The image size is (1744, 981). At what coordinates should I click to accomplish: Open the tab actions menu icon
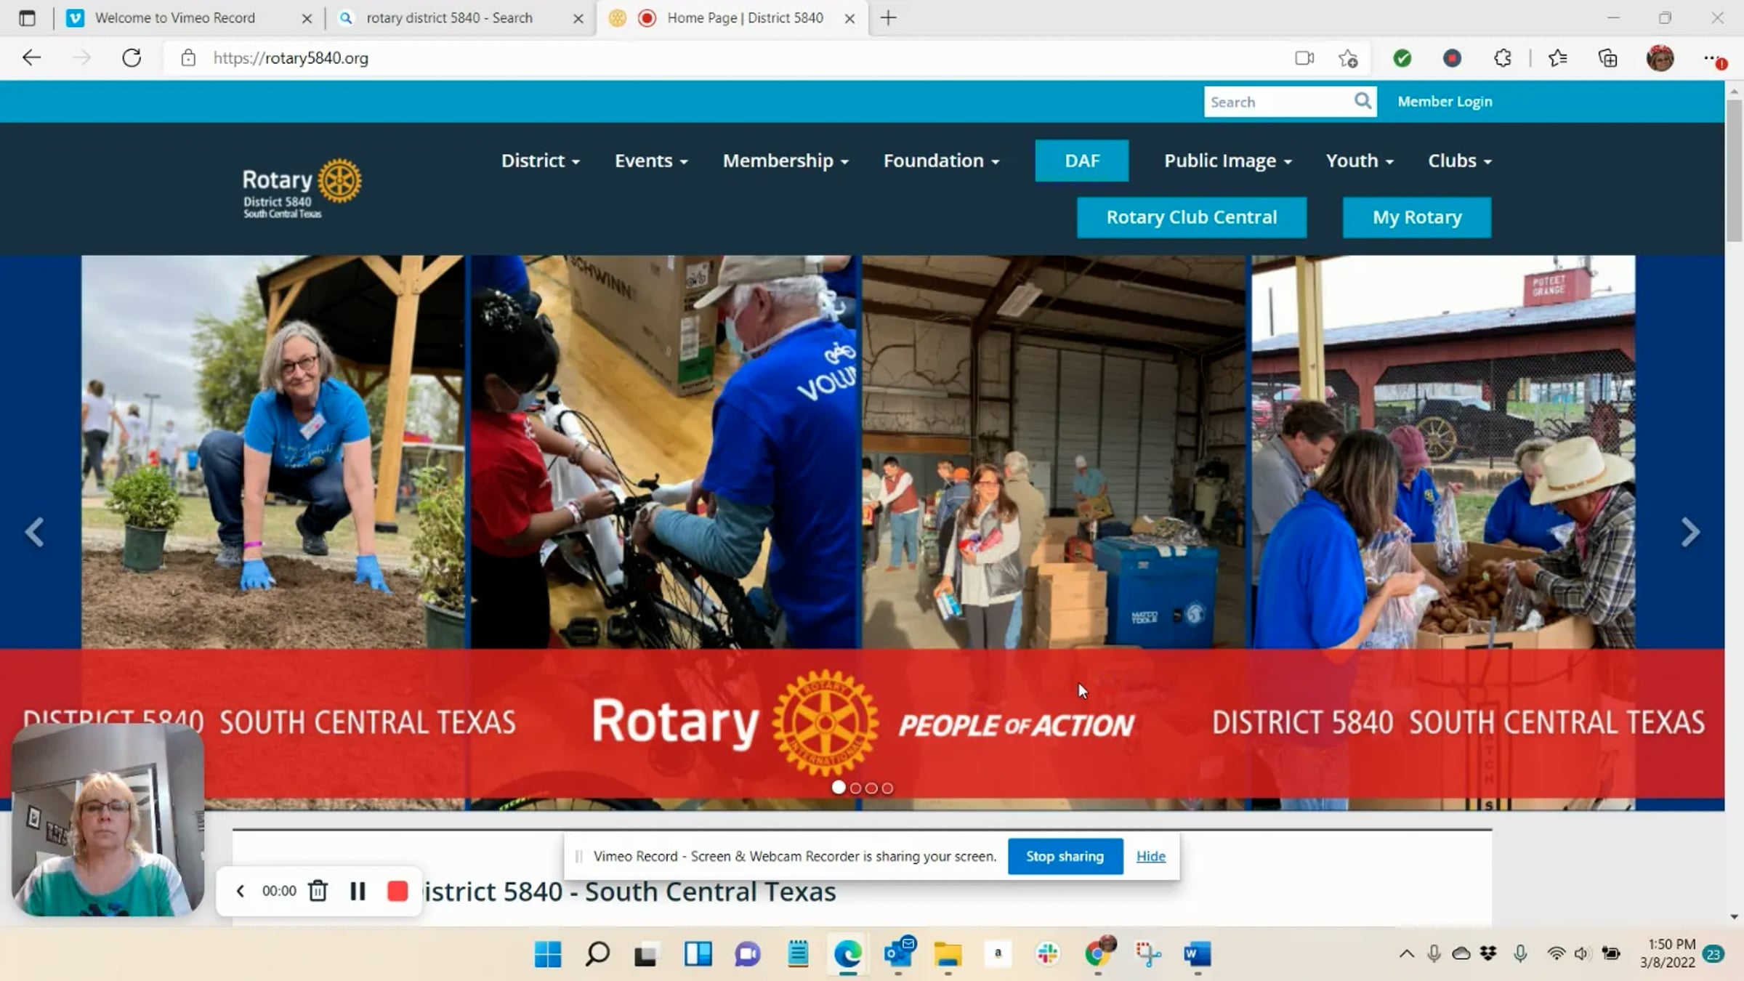coord(27,18)
